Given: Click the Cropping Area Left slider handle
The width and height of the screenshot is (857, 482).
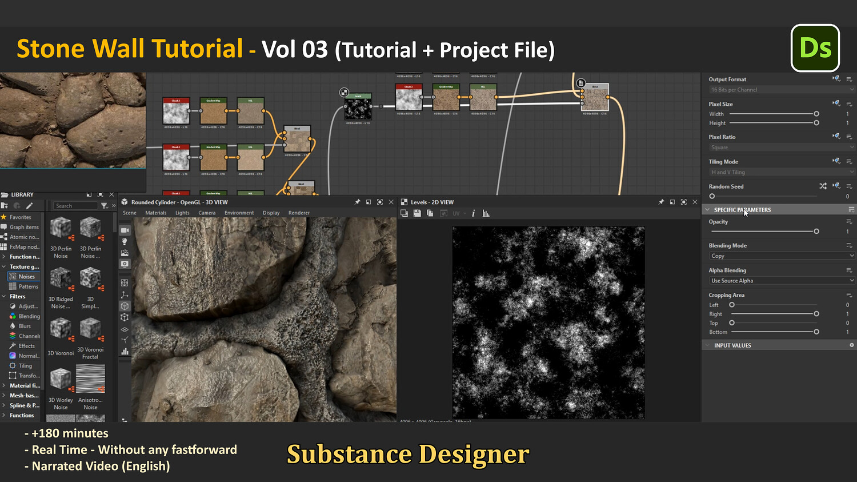Looking at the screenshot, I should pos(732,305).
